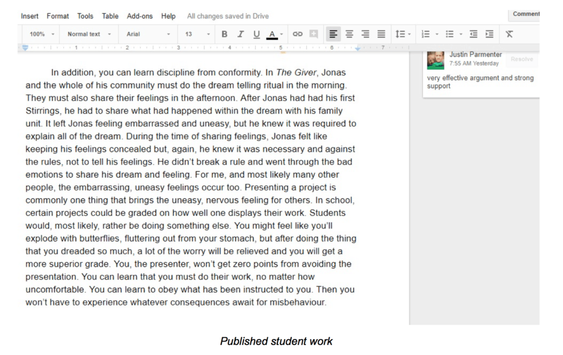Screen dimensions: 563x355
Task: Open the Format menu
Action: (58, 16)
